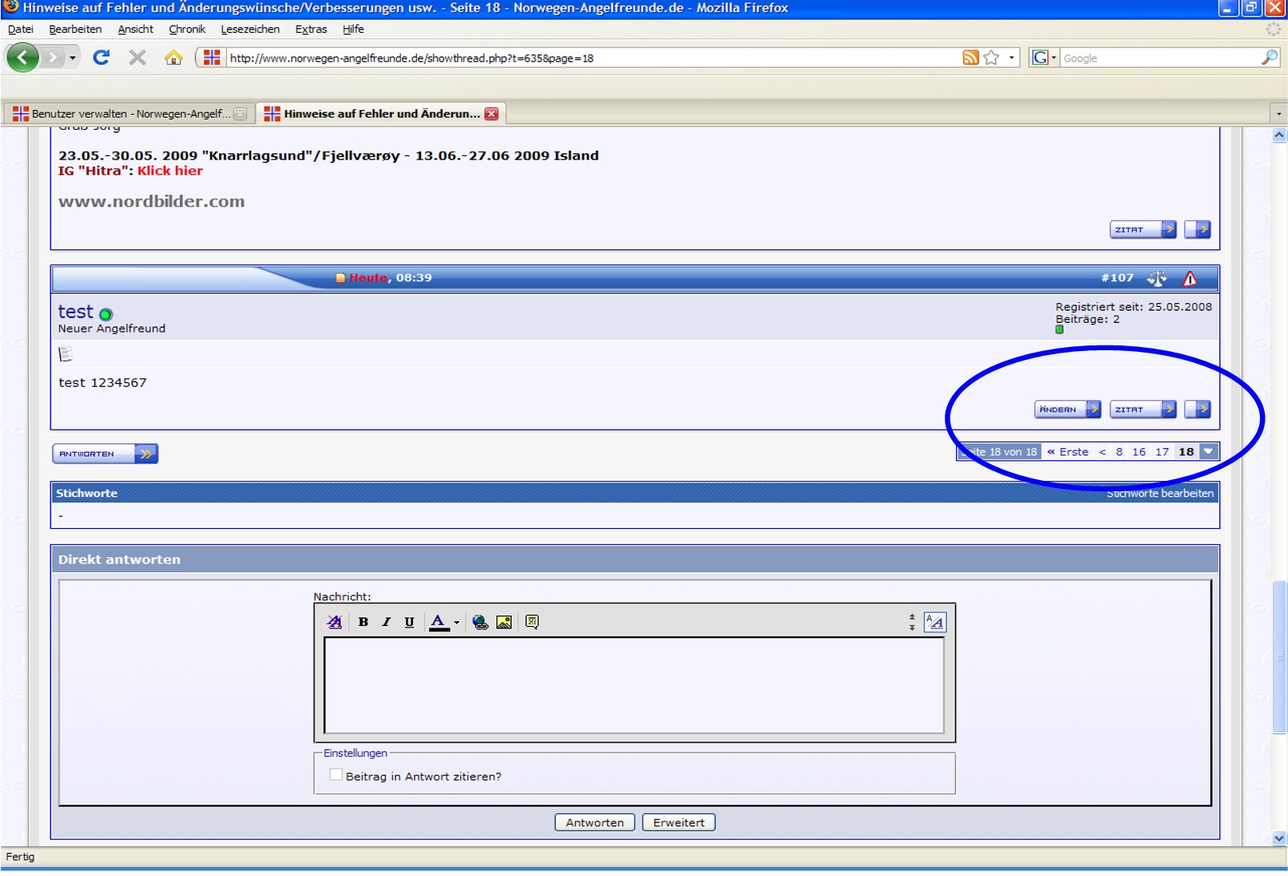Screen dimensions: 1288x876
Task: Open the page navigation dropdown arrow after 18
Action: (x=1209, y=451)
